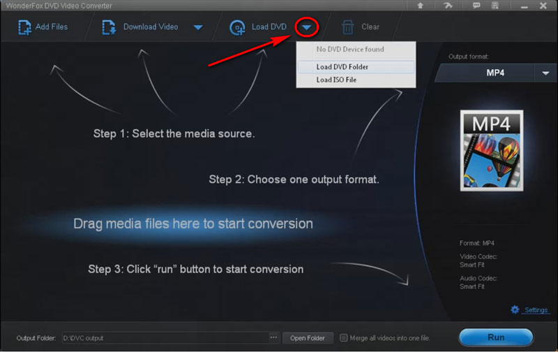Click the Download Video label
Screen dimensions: 558x352
pos(151,27)
